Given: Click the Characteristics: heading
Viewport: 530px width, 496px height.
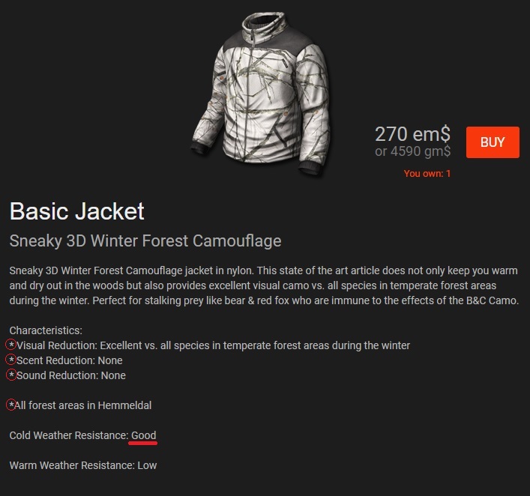Looking at the screenshot, I should tap(46, 330).
